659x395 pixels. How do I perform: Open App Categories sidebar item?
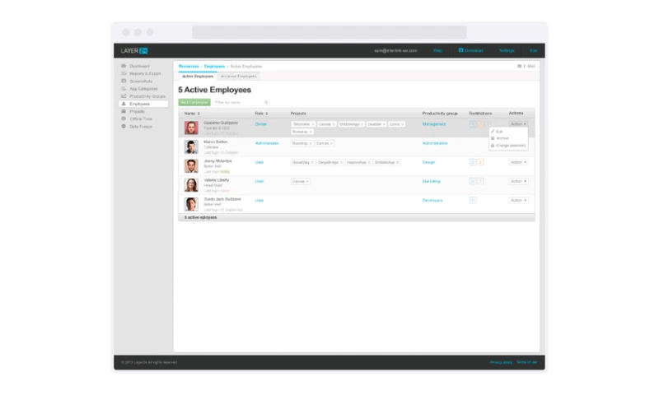144,88
